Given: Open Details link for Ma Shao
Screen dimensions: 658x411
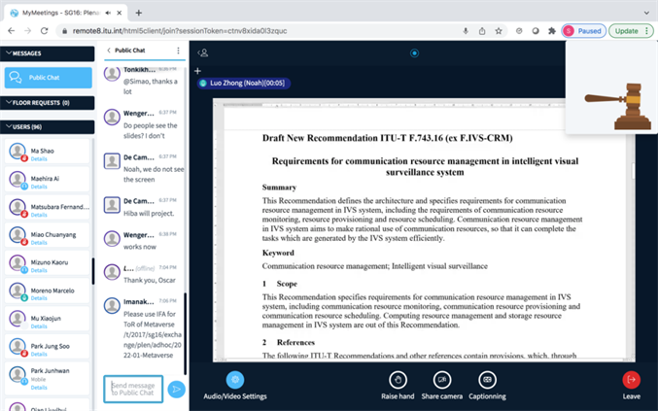Looking at the screenshot, I should pyautogui.click(x=39, y=159).
